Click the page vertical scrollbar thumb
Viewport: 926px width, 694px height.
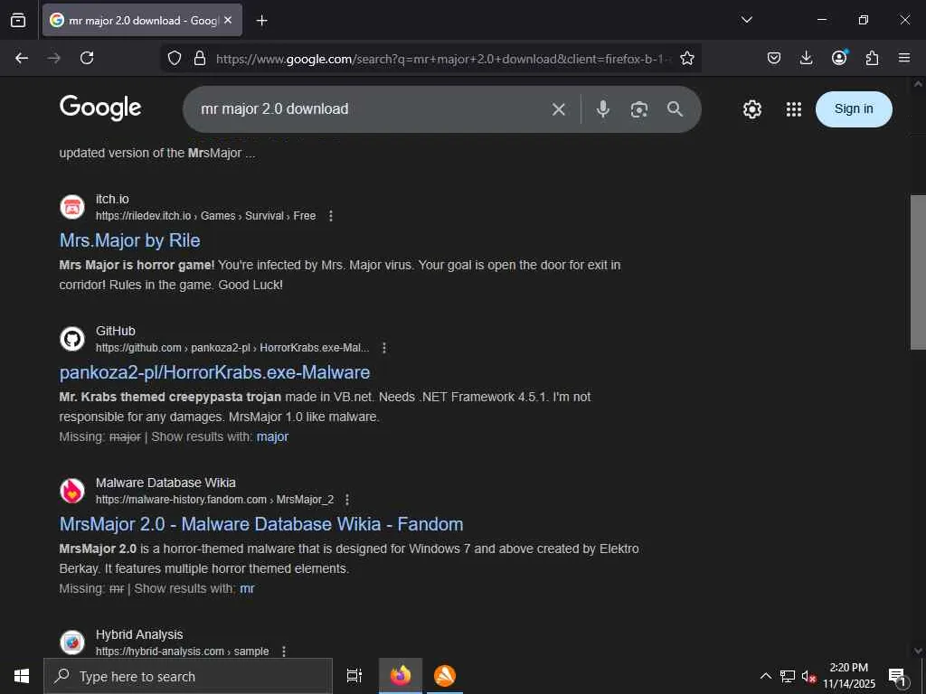coord(918,272)
